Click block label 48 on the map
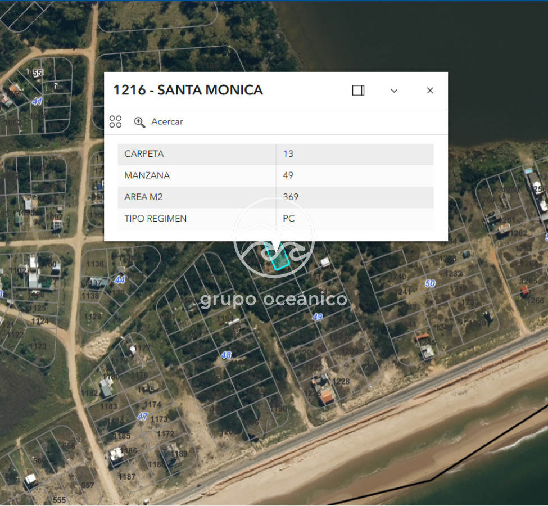This screenshot has width=548, height=506. 226,355
